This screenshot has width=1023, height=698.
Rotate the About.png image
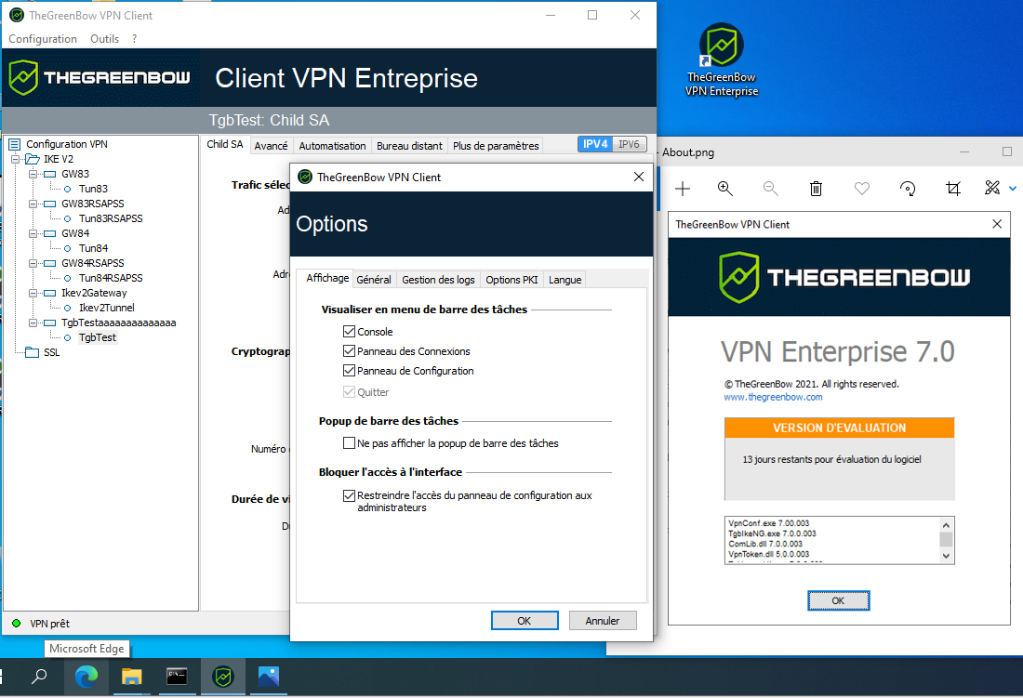(x=908, y=189)
